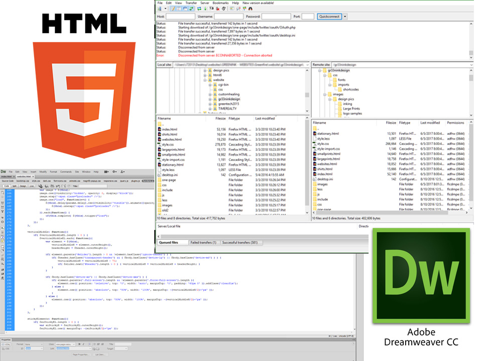This screenshot has height=361, width=482.
Task: Open the Local site path dropdown
Action: pos(307,65)
